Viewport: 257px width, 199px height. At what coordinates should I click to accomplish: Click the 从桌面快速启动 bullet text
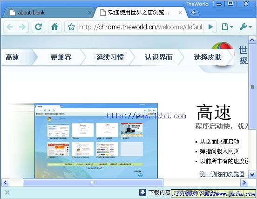[219, 141]
